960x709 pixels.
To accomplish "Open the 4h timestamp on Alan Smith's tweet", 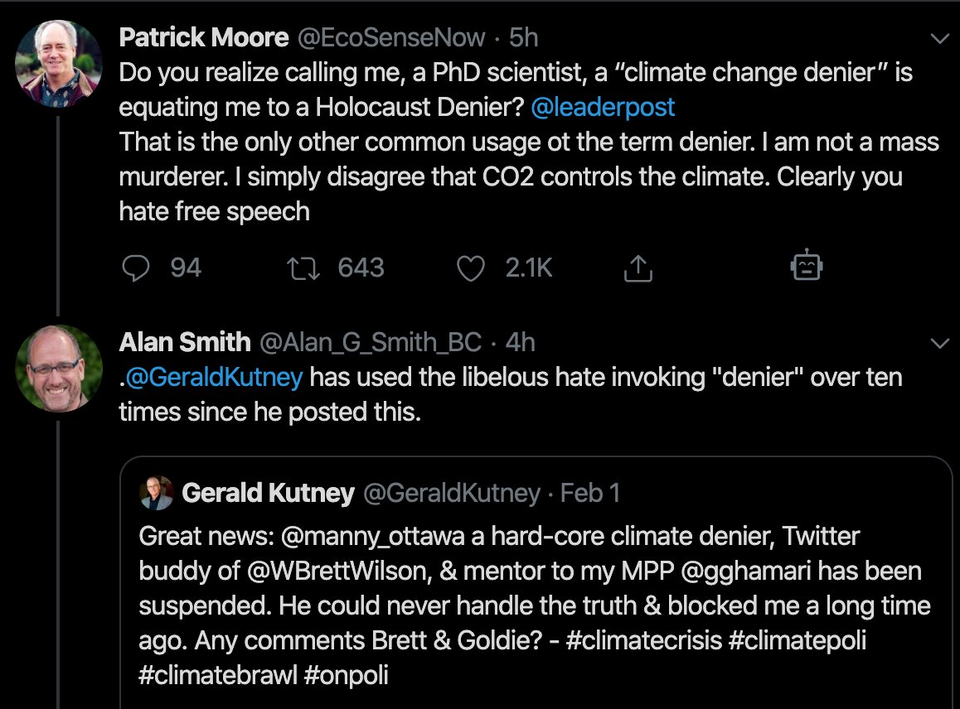I will [x=519, y=341].
